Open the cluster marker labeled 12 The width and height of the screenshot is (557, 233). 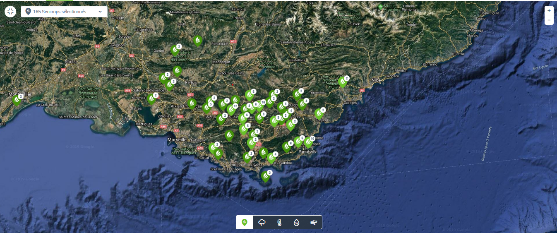coord(231,110)
